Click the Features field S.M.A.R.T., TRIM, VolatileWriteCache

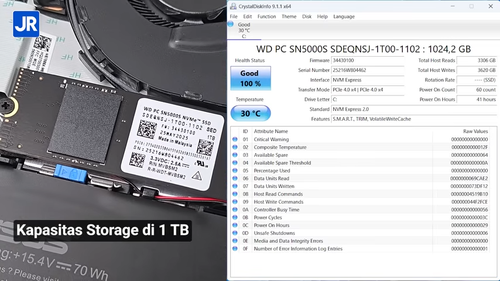(414, 119)
